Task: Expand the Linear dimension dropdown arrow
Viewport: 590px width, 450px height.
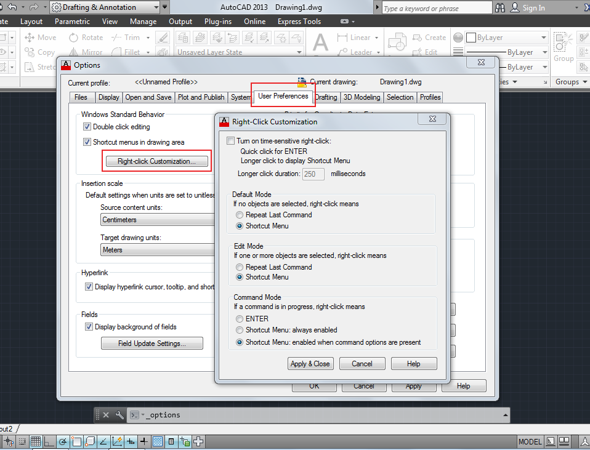Action: click(376, 38)
